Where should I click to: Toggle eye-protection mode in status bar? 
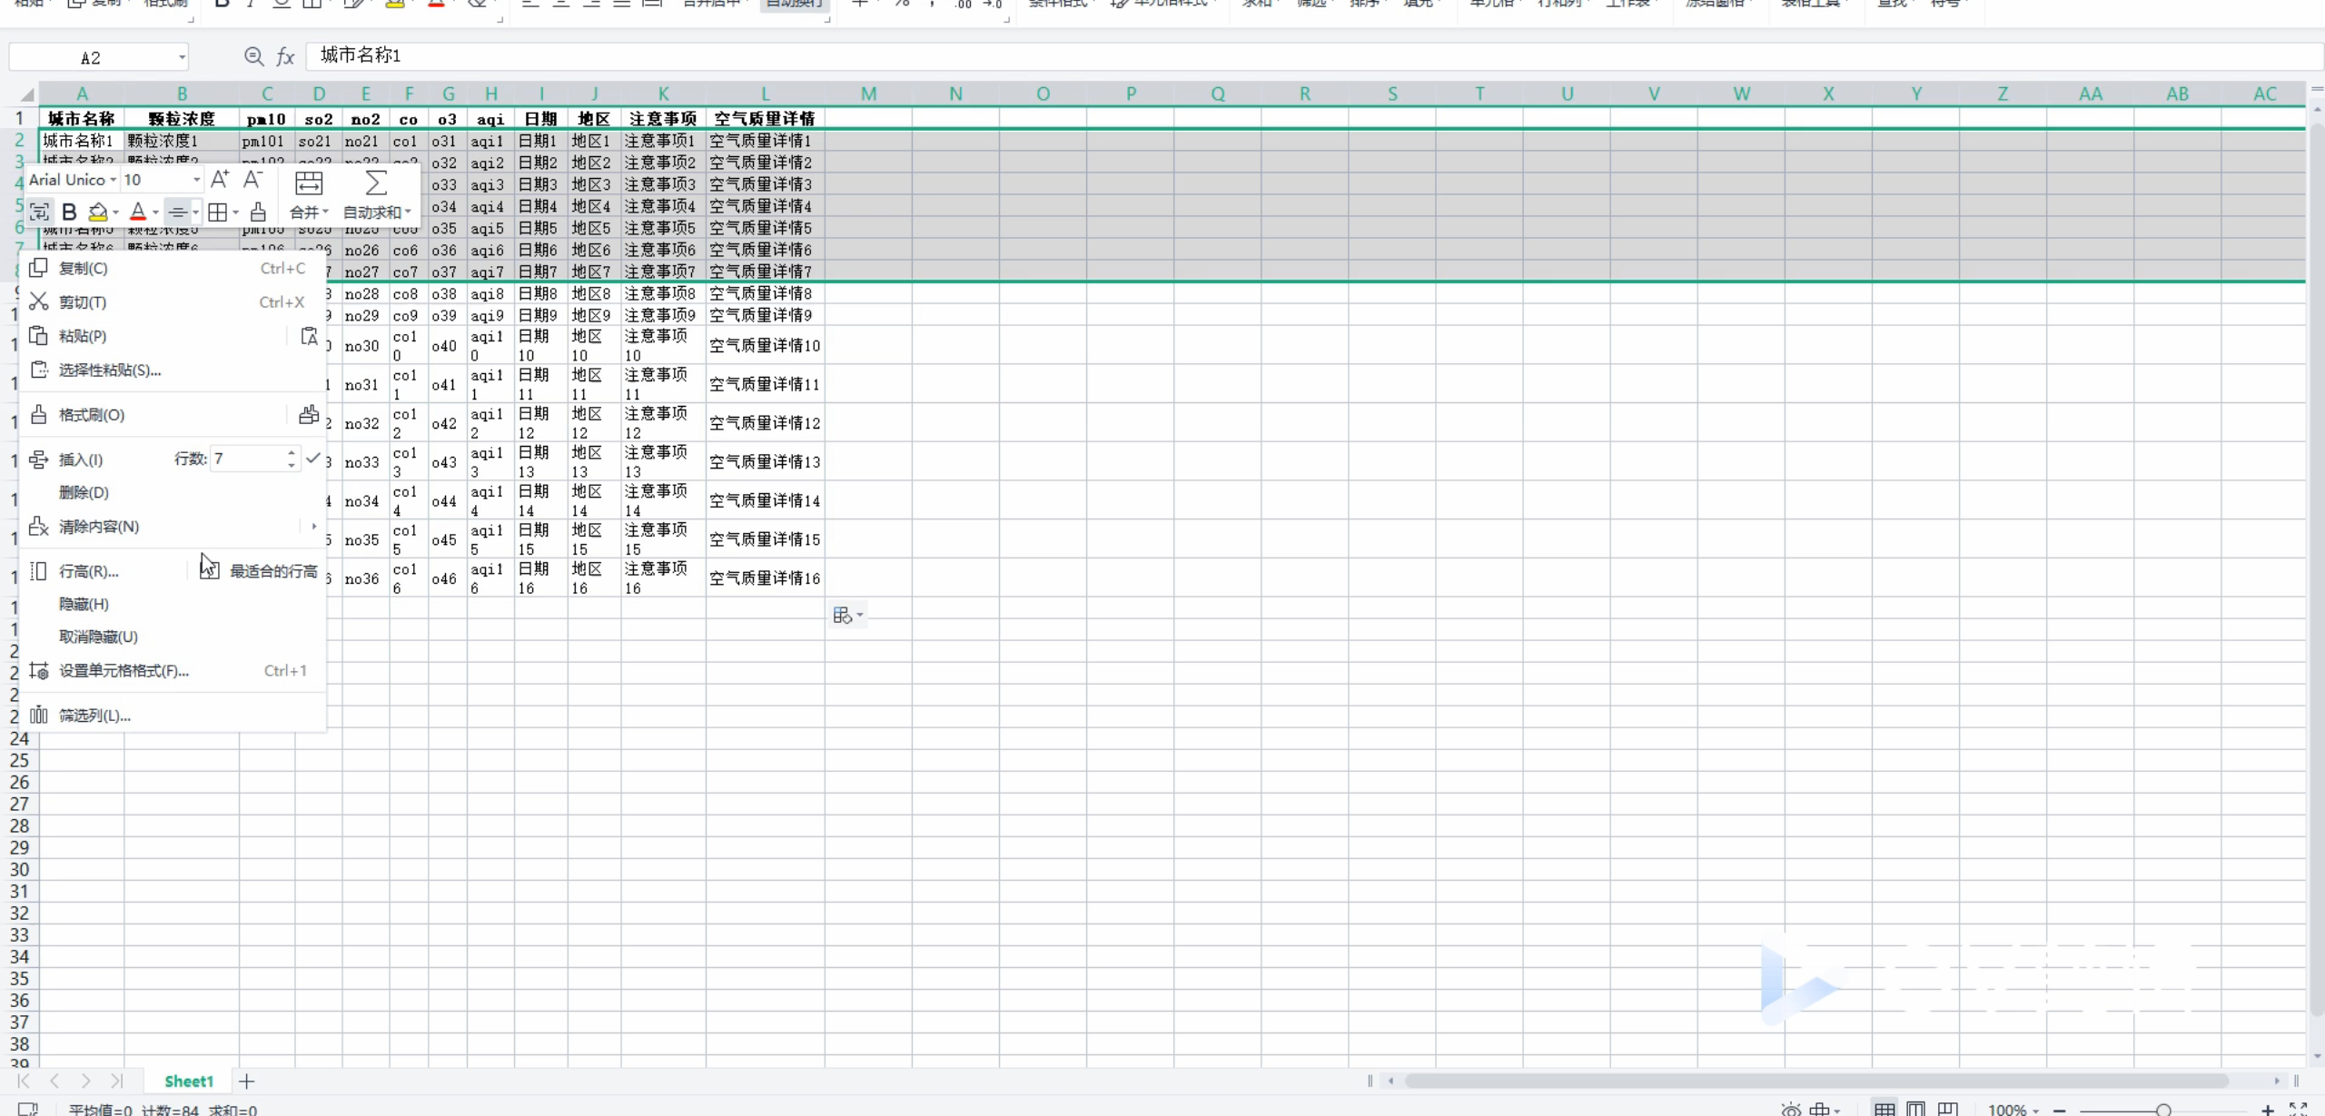(x=1791, y=1109)
